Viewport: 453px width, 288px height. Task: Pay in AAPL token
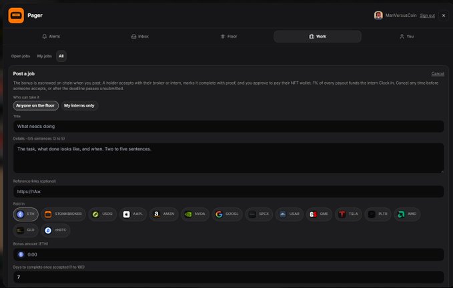[133, 214]
